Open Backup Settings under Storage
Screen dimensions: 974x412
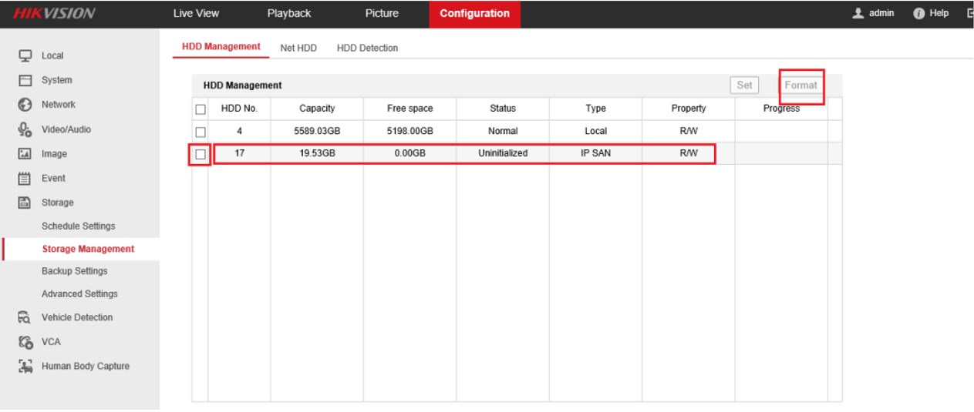75,271
